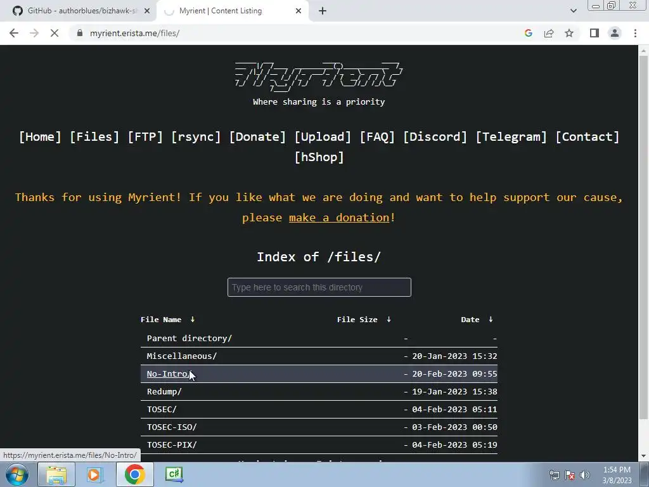Open the C# app in taskbar

(x=174, y=474)
